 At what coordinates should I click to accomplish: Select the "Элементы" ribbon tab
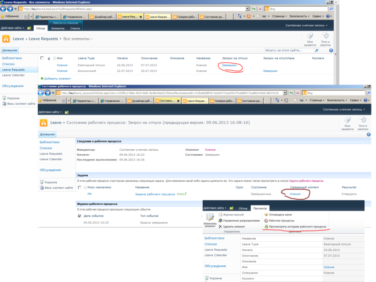click(x=58, y=28)
